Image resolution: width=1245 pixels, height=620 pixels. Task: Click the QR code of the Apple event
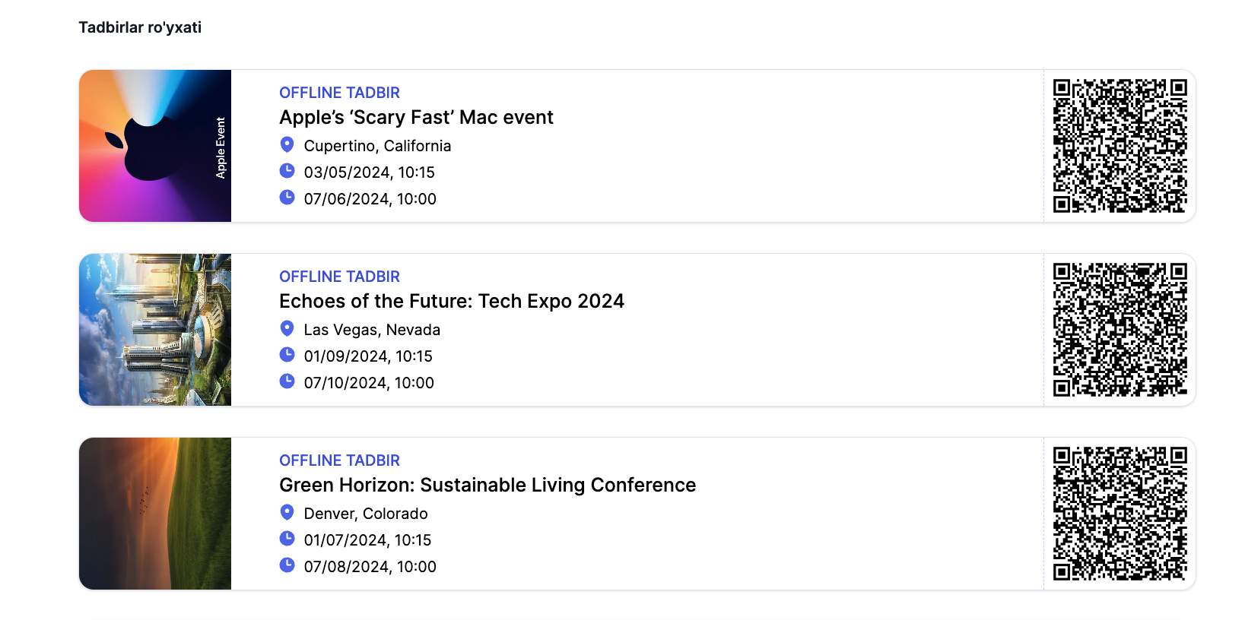pyautogui.click(x=1120, y=146)
